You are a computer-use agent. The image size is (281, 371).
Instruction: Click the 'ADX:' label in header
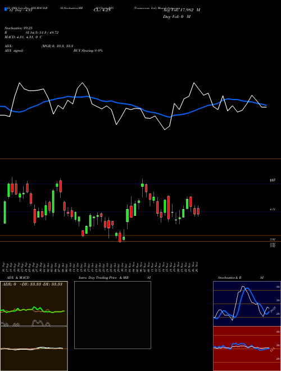(8, 46)
